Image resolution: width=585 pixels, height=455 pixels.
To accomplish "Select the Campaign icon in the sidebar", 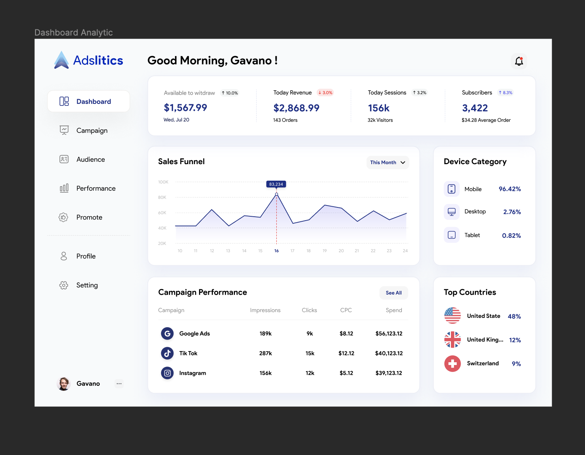I will tap(63, 130).
